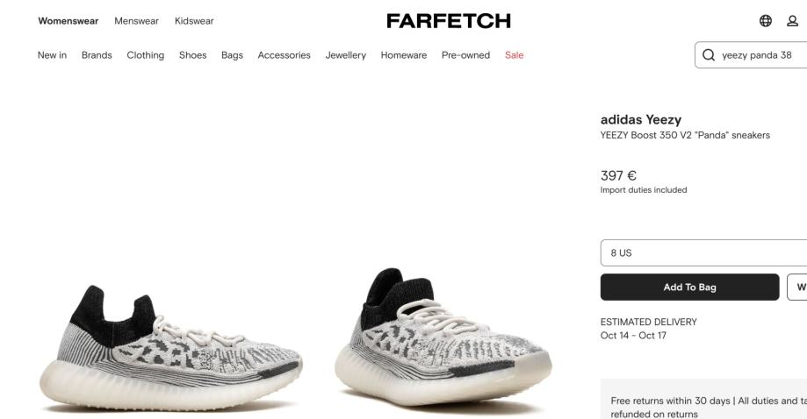Select the left side-view sneaker image

coord(171,348)
